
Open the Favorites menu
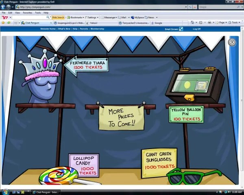(x=27, y=13)
